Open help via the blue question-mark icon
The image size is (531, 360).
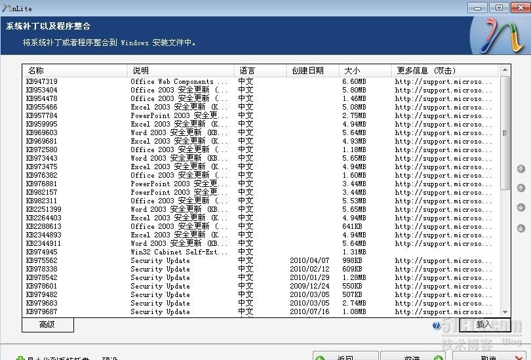(437, 325)
